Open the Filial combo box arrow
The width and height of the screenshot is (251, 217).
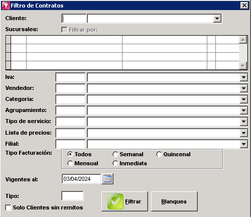243,144
